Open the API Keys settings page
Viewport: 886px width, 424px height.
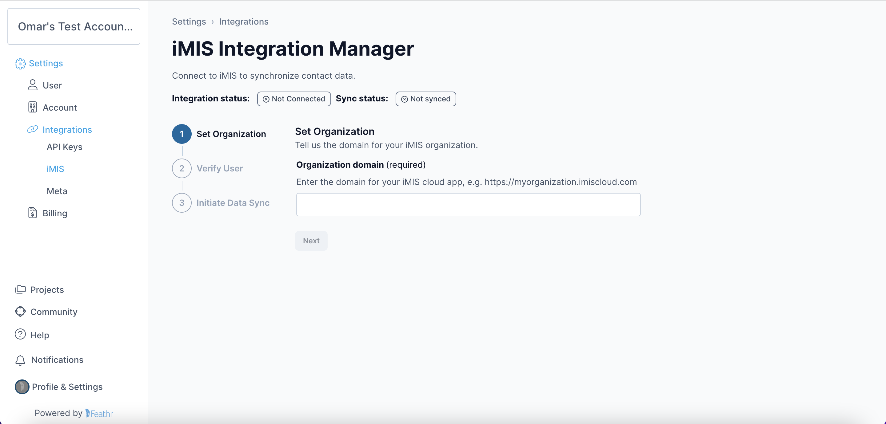64,147
